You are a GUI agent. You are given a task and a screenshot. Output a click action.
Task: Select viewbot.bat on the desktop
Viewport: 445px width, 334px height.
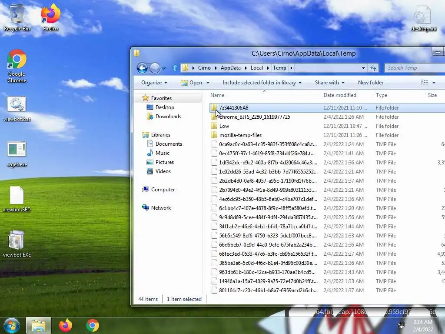(x=17, y=109)
